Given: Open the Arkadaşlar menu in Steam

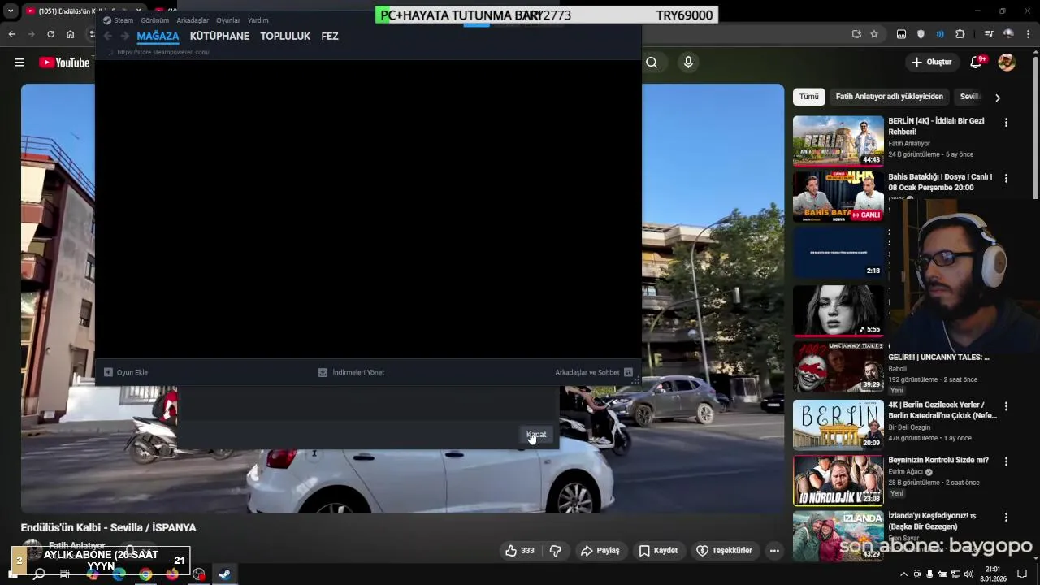Looking at the screenshot, I should coord(193,20).
